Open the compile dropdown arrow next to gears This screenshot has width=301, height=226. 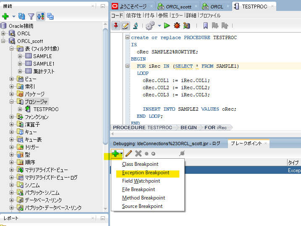159,26
